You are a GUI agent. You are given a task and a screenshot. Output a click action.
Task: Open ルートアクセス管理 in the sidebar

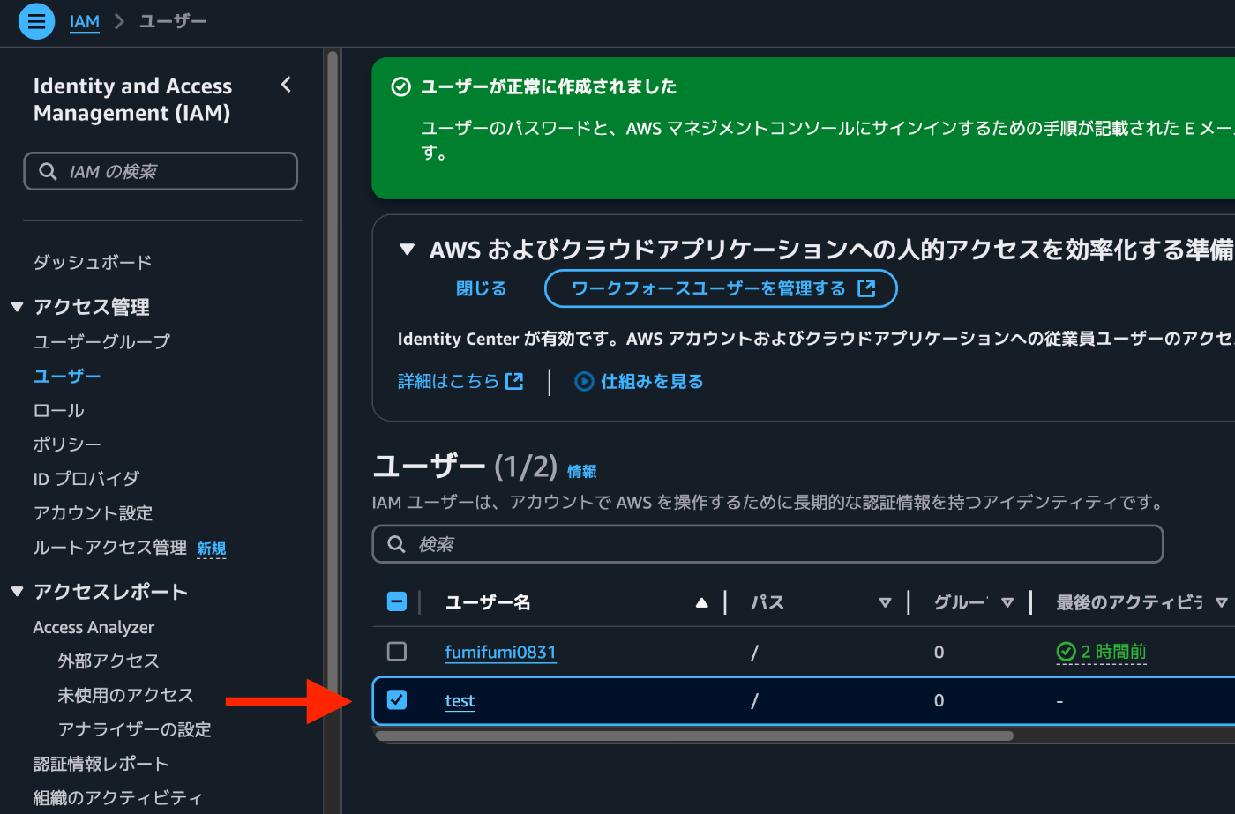(x=109, y=548)
